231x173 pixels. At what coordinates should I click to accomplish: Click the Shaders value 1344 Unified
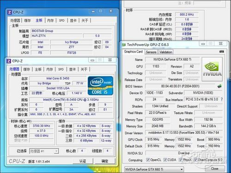(x=160, y=106)
